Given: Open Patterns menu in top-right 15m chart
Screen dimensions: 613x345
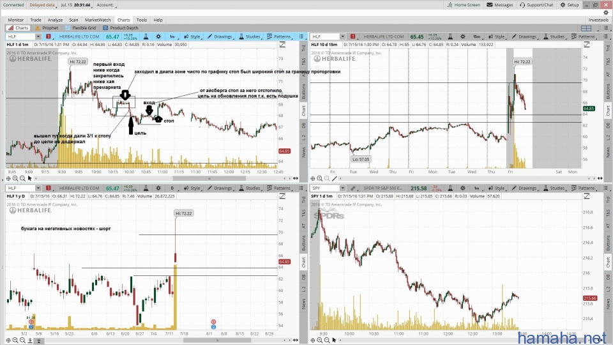Looking at the screenshot, I should [583, 36].
